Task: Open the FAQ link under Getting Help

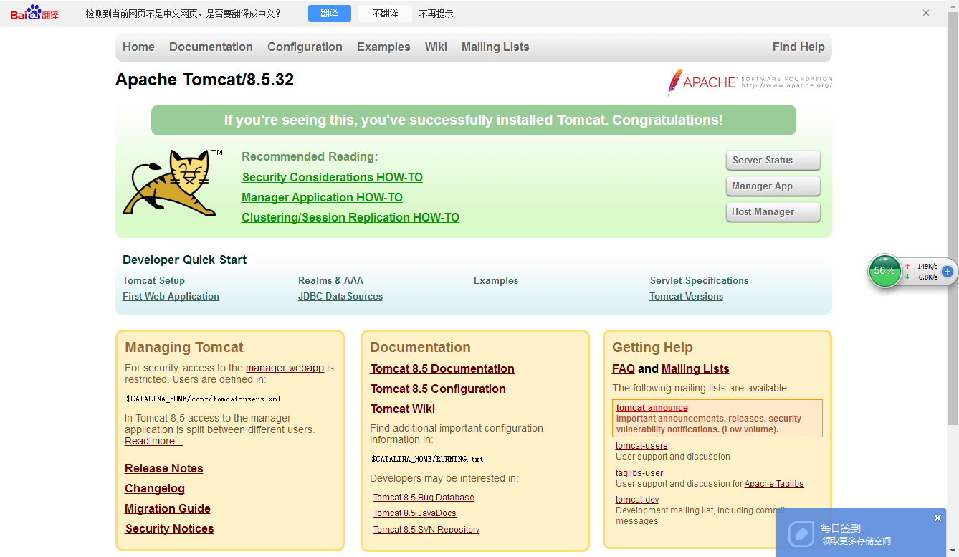Action: [x=624, y=368]
